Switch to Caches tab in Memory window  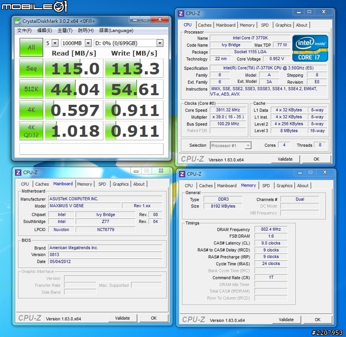[205, 186]
